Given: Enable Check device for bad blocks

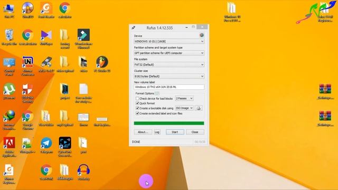Looking at the screenshot, I should pos(137,99).
